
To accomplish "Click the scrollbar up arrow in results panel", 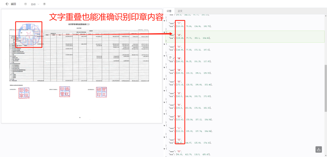I will [326, 15].
